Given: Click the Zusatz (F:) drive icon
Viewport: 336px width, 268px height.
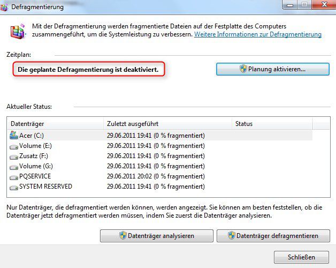Looking at the screenshot, I should click(x=14, y=157).
